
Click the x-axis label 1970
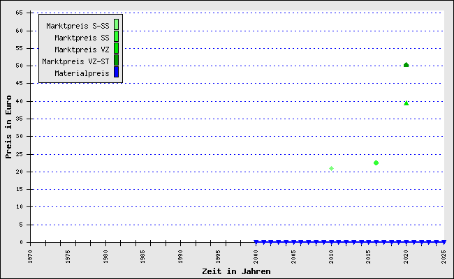tap(31, 257)
